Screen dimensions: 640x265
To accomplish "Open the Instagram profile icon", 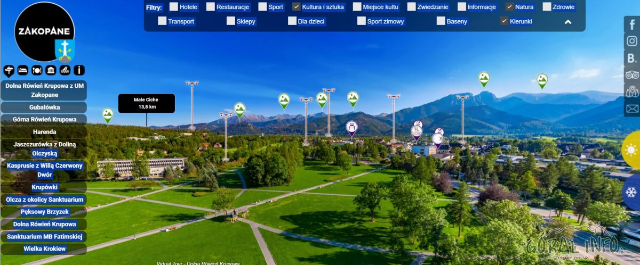I will coord(632,42).
